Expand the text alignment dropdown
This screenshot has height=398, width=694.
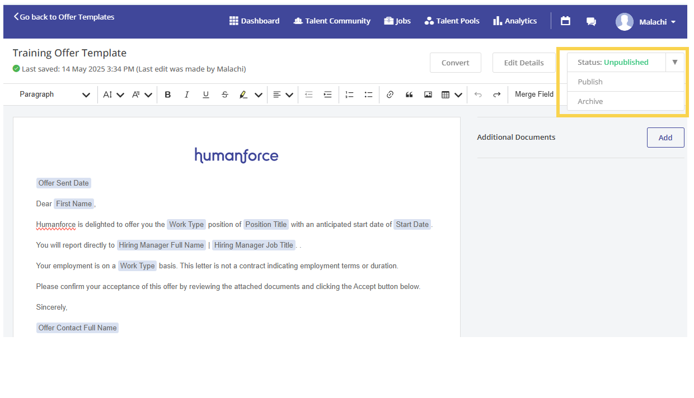tap(289, 95)
